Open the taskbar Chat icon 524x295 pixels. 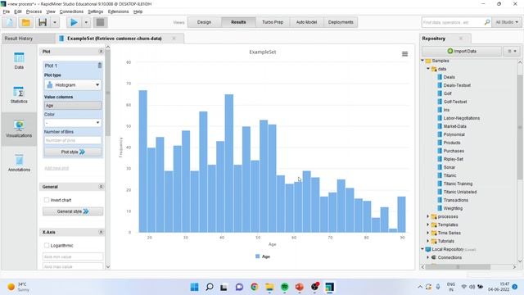pos(239,287)
